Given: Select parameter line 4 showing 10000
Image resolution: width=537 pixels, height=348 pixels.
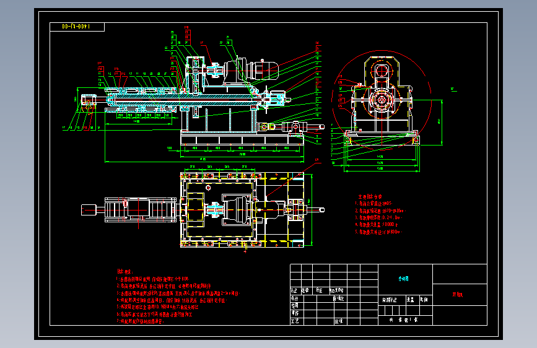Looking at the screenshot, I should click(x=377, y=225).
